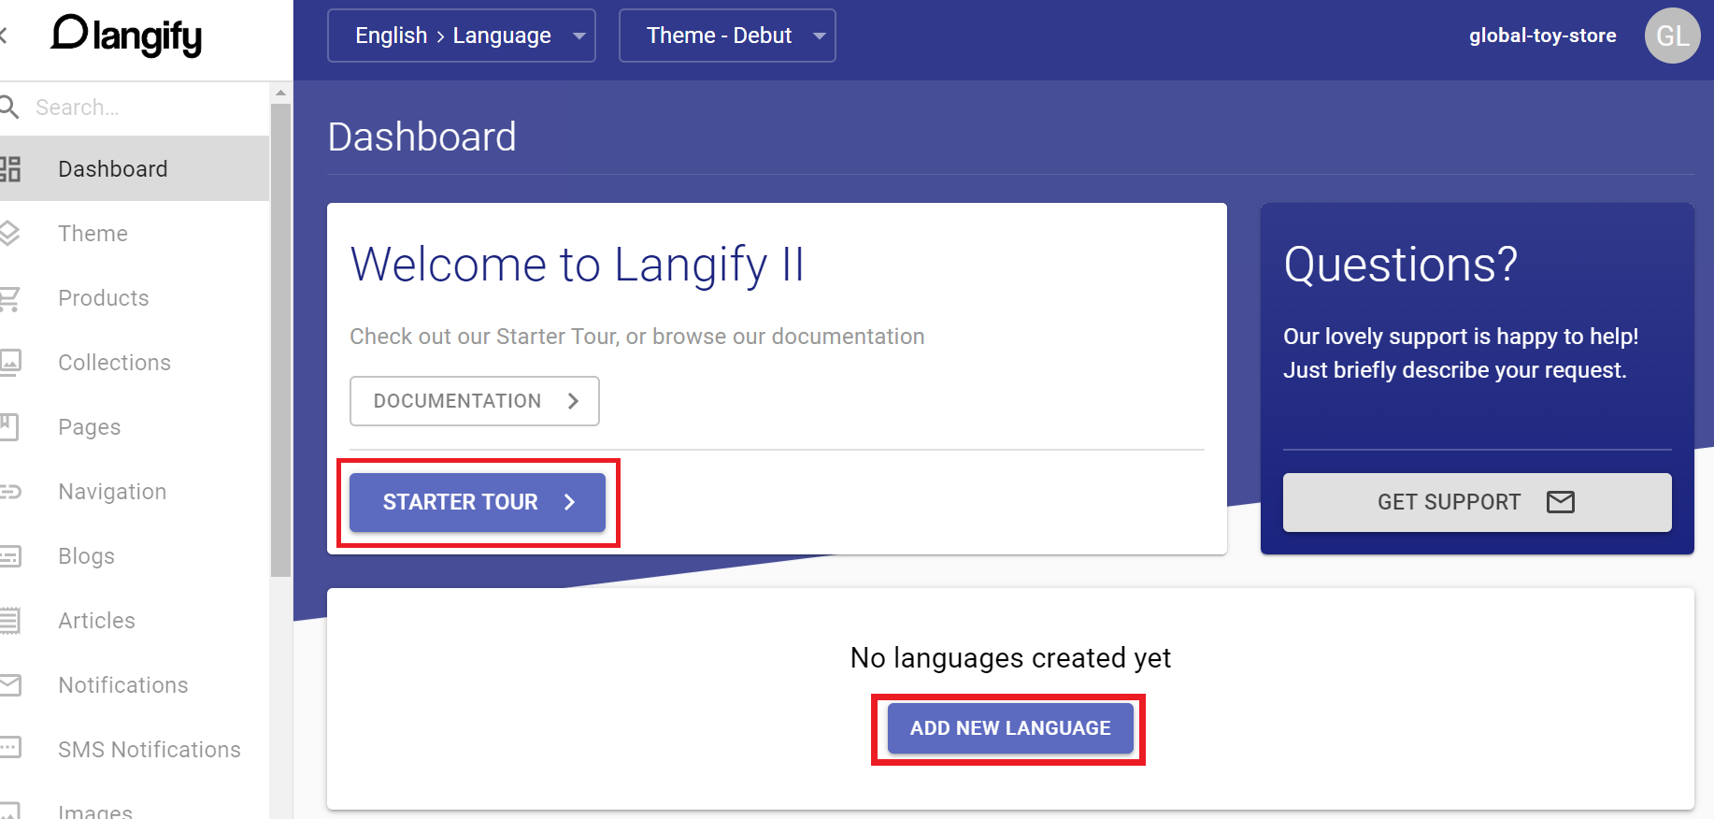This screenshot has height=819, width=1714.
Task: Click the sidebar scrollbar thumb
Action: [x=280, y=341]
